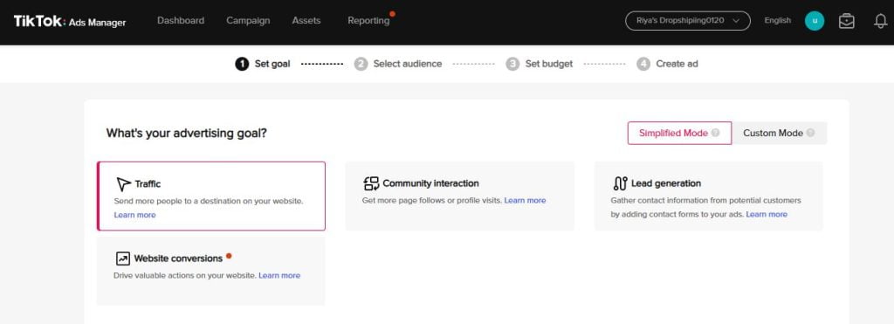Go to the Reporting tab
The height and width of the screenshot is (324, 894).
tap(369, 21)
